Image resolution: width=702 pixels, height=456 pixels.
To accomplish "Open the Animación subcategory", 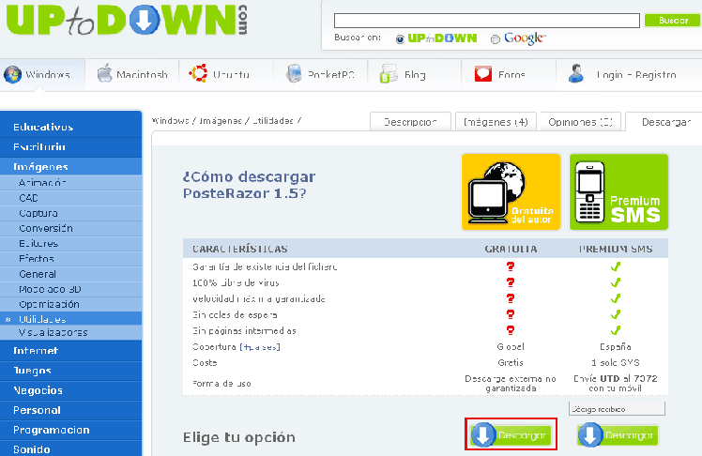I will coord(70,183).
